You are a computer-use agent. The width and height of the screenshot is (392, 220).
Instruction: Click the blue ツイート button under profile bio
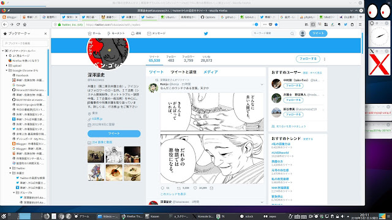pos(114,133)
